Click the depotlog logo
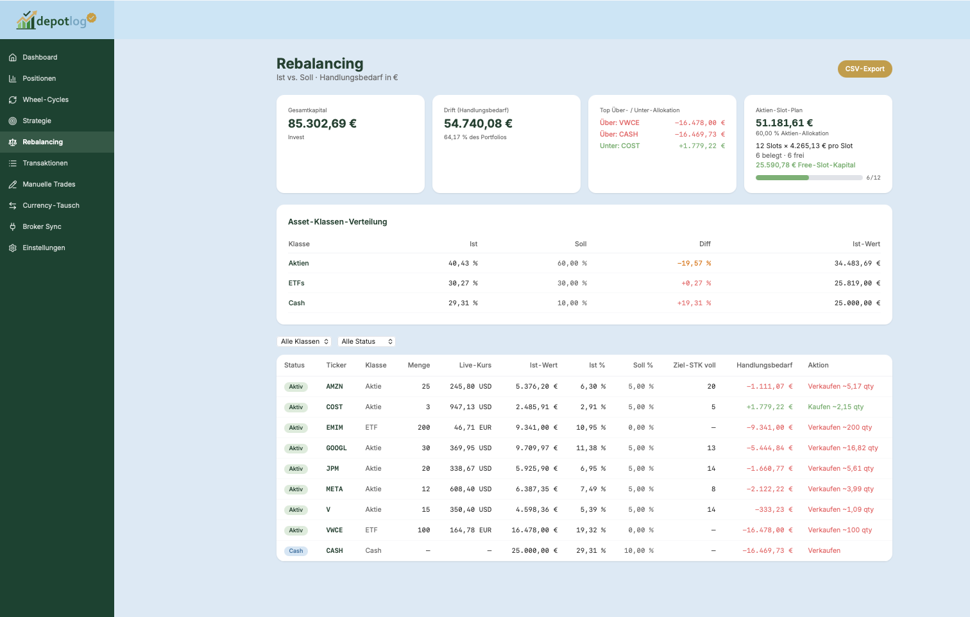970x617 pixels. tap(56, 21)
